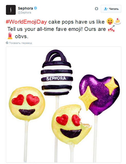Image resolution: width=126 pixels, height=164 pixels.
Task: Open the gear settings menu
Action: tap(96, 9)
